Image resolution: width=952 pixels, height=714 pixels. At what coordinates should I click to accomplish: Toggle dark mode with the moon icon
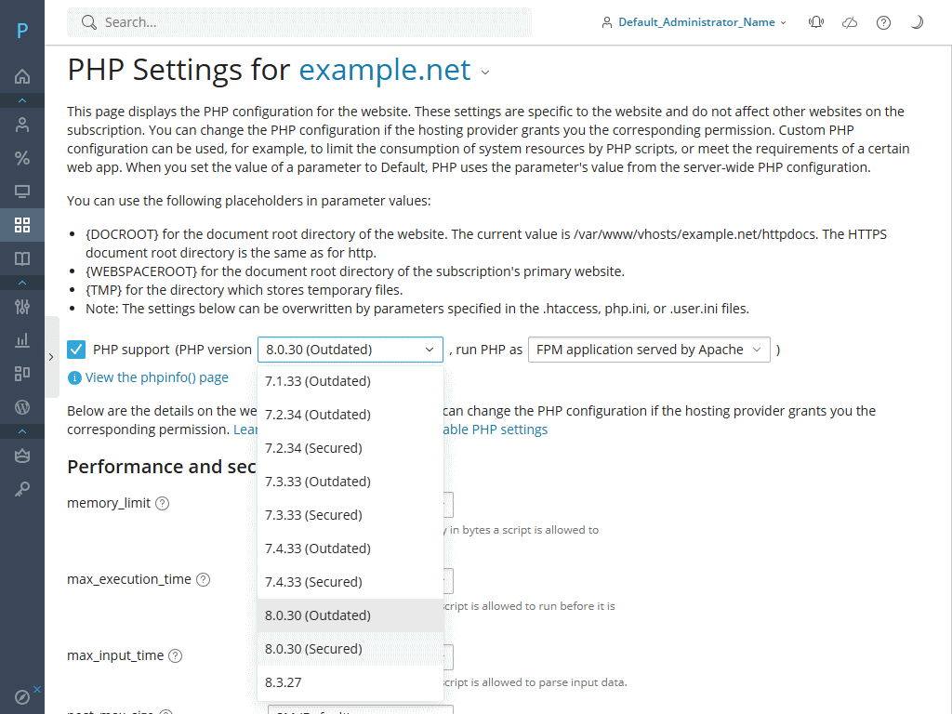point(917,21)
